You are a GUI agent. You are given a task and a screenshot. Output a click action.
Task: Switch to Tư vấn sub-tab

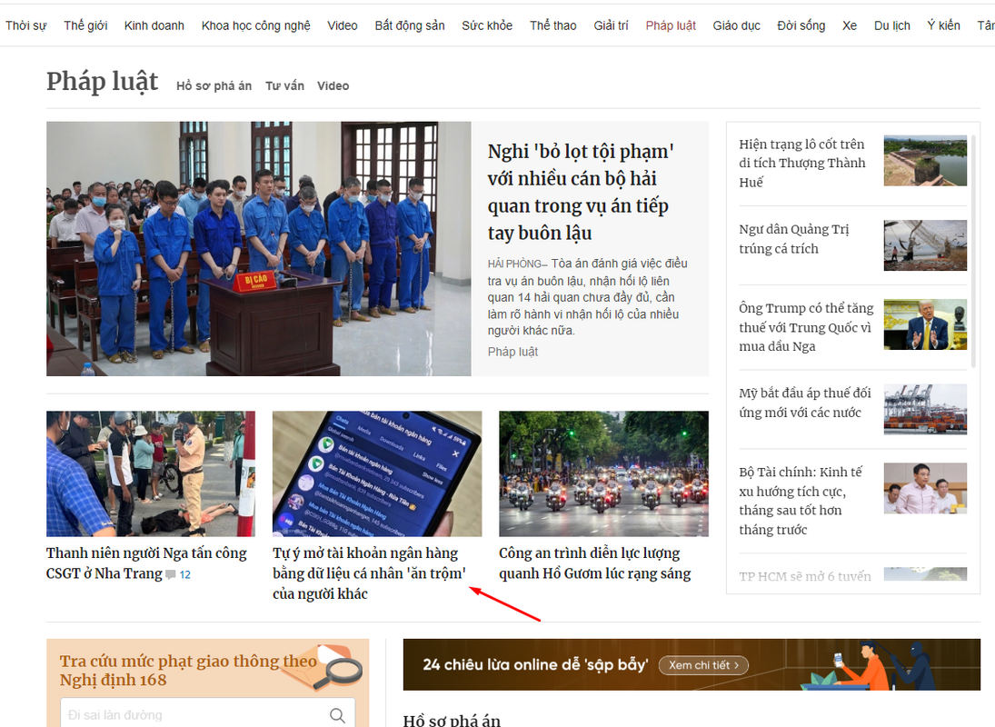tap(285, 85)
